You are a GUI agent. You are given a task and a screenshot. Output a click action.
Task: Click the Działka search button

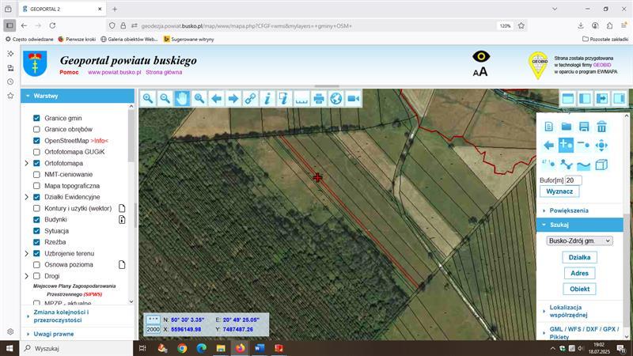pyautogui.click(x=579, y=258)
